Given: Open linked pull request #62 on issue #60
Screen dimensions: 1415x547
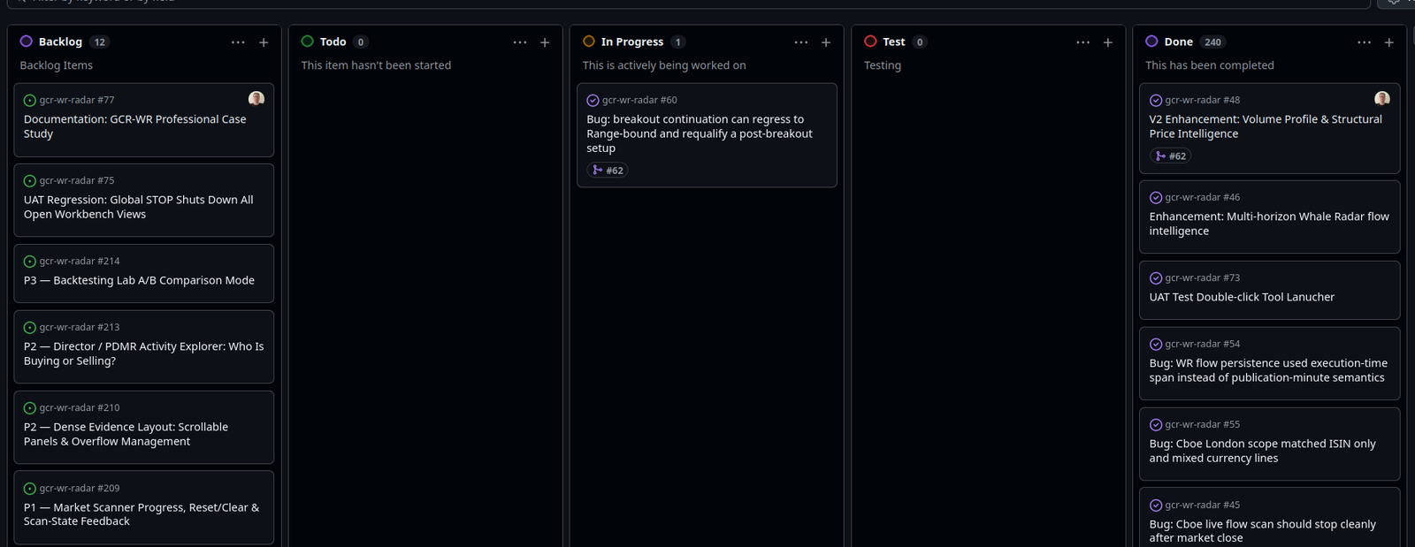Looking at the screenshot, I should coord(608,171).
